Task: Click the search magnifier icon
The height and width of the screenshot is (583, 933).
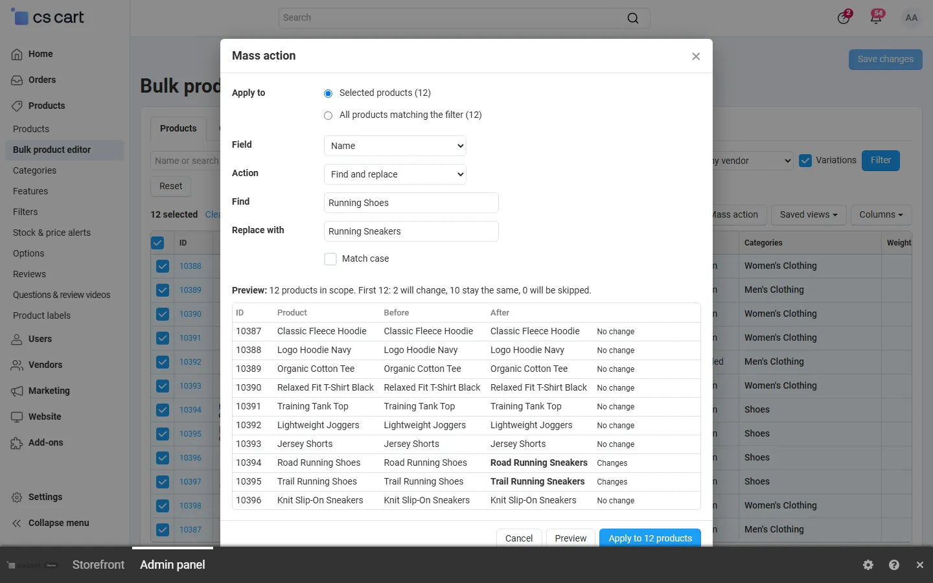Action: tap(633, 18)
